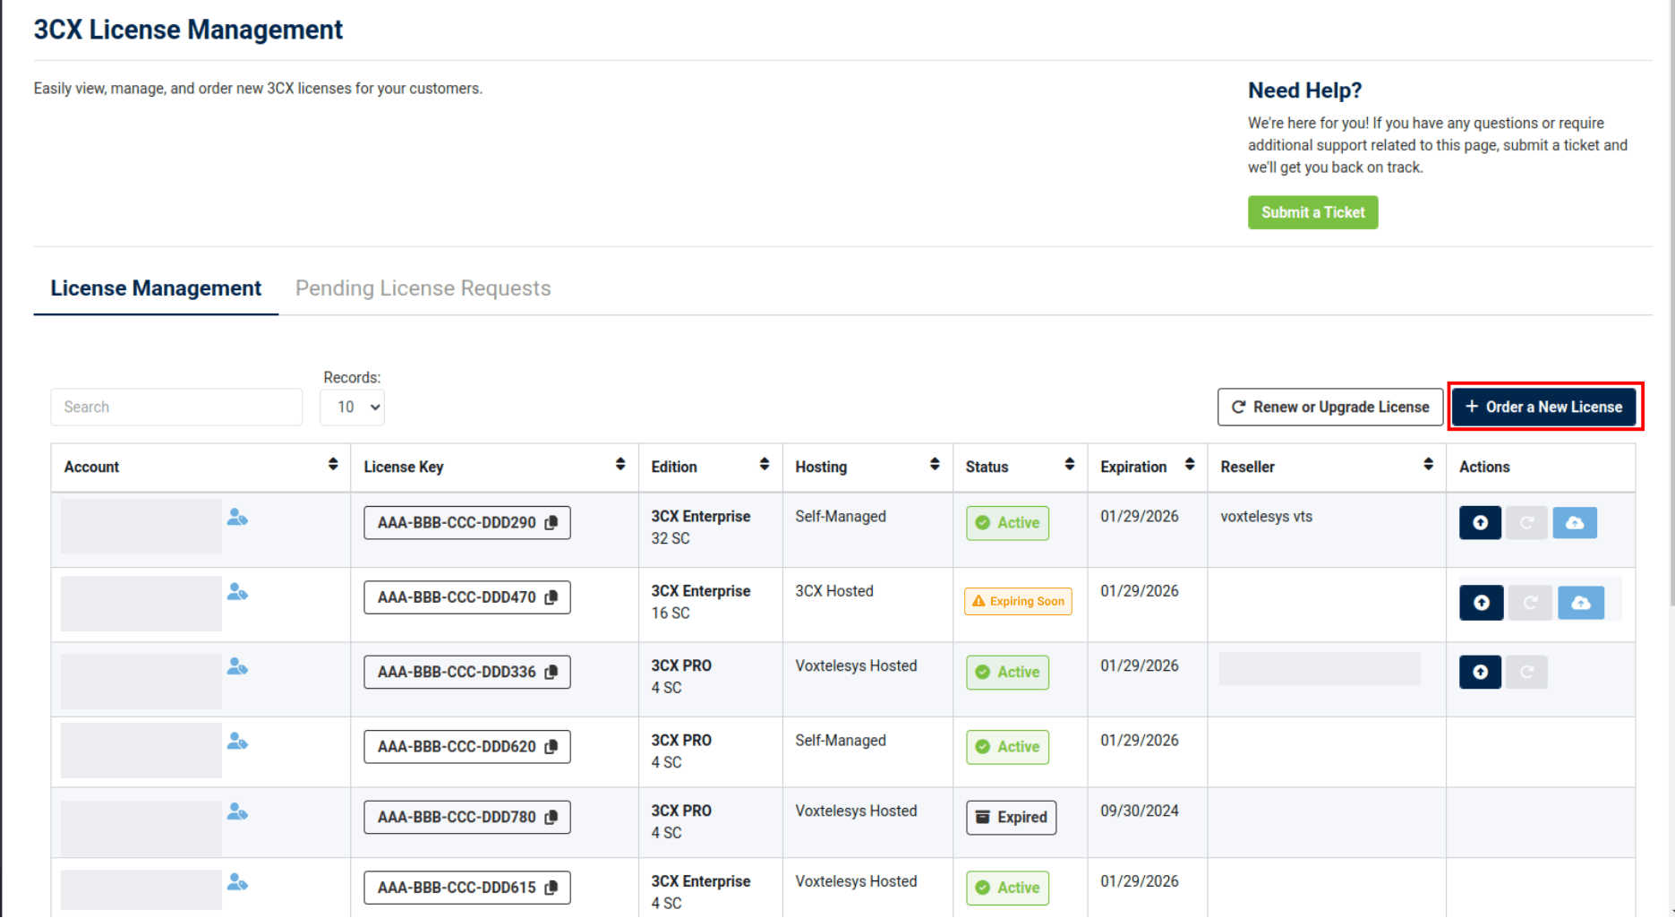
Task: Sort table by Expiration column arrows
Action: [1190, 464]
